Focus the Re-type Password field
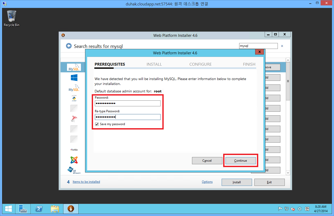Image resolution: width=334 pixels, height=216 pixels. (x=128, y=117)
